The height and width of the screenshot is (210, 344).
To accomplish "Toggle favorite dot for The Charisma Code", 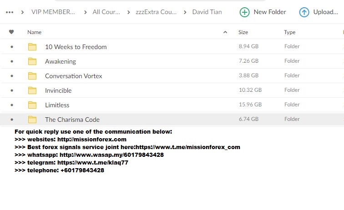I will coord(12,120).
